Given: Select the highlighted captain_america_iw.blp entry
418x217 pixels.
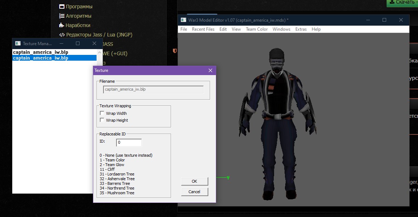Looking at the screenshot, I should [x=54, y=58].
